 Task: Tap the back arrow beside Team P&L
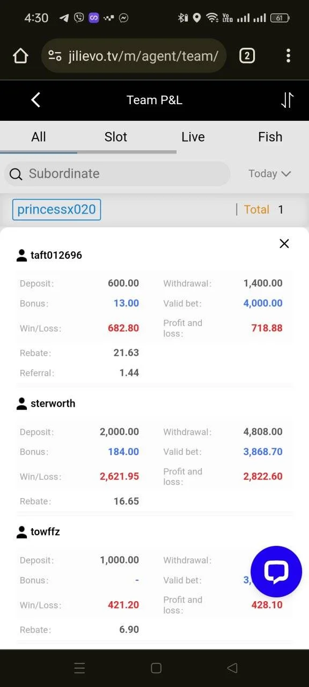point(35,100)
